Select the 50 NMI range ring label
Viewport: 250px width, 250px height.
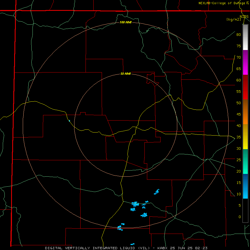[x=126, y=74]
